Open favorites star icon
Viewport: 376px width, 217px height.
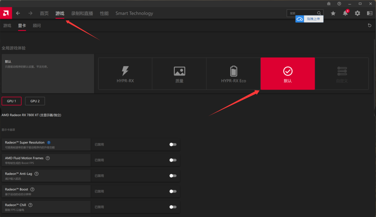click(x=333, y=14)
